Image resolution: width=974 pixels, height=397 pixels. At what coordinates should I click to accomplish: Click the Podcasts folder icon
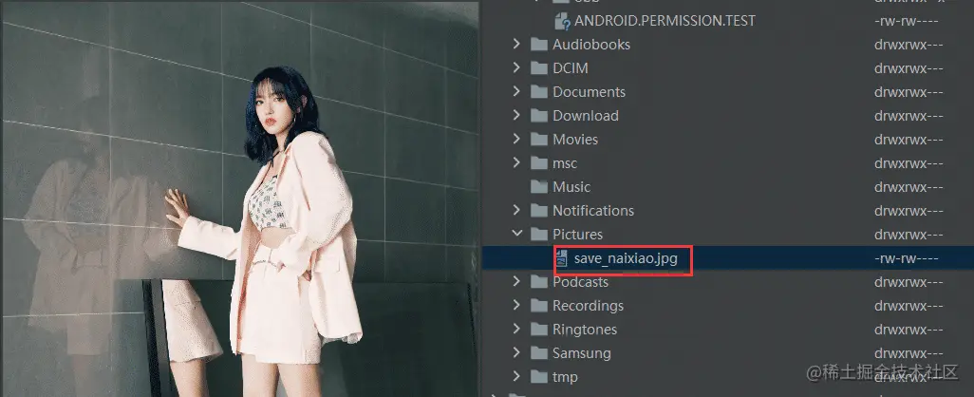pos(538,281)
